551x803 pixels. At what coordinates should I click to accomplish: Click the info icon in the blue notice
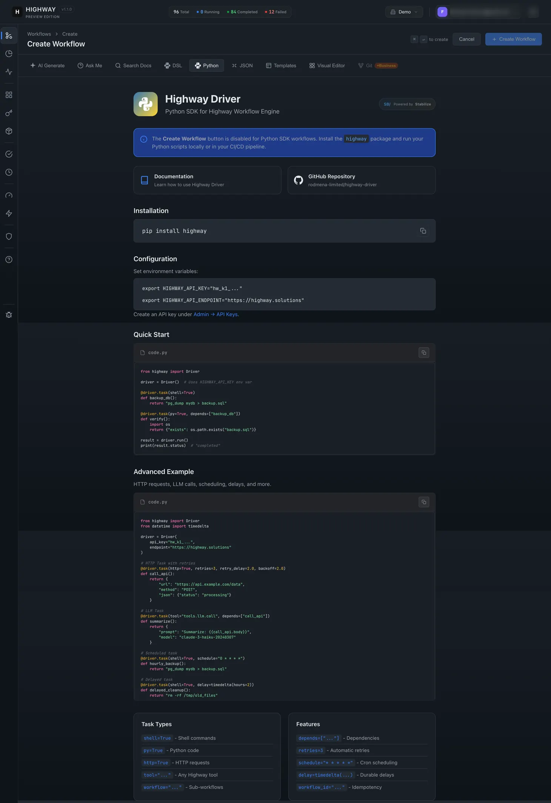pos(144,139)
